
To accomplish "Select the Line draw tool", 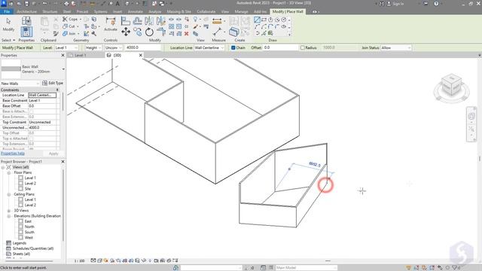I will (258, 20).
